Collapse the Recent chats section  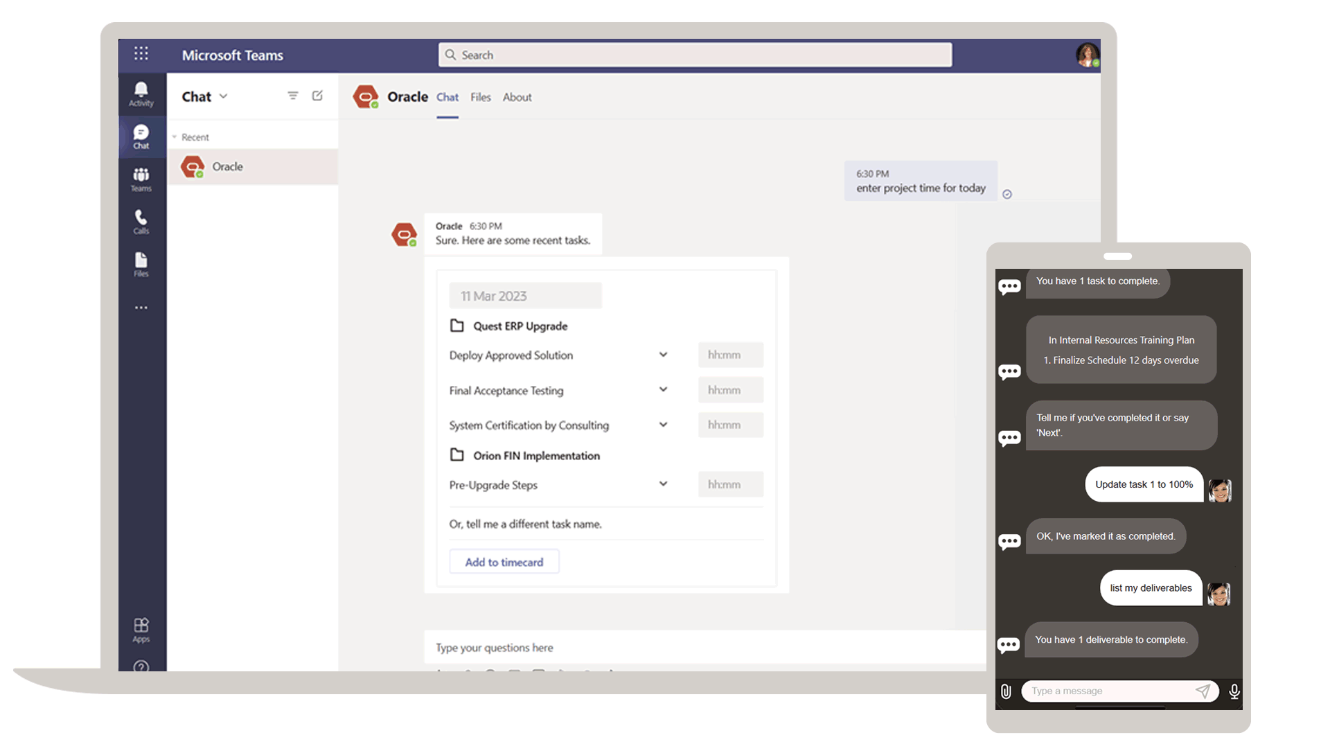[x=175, y=137]
